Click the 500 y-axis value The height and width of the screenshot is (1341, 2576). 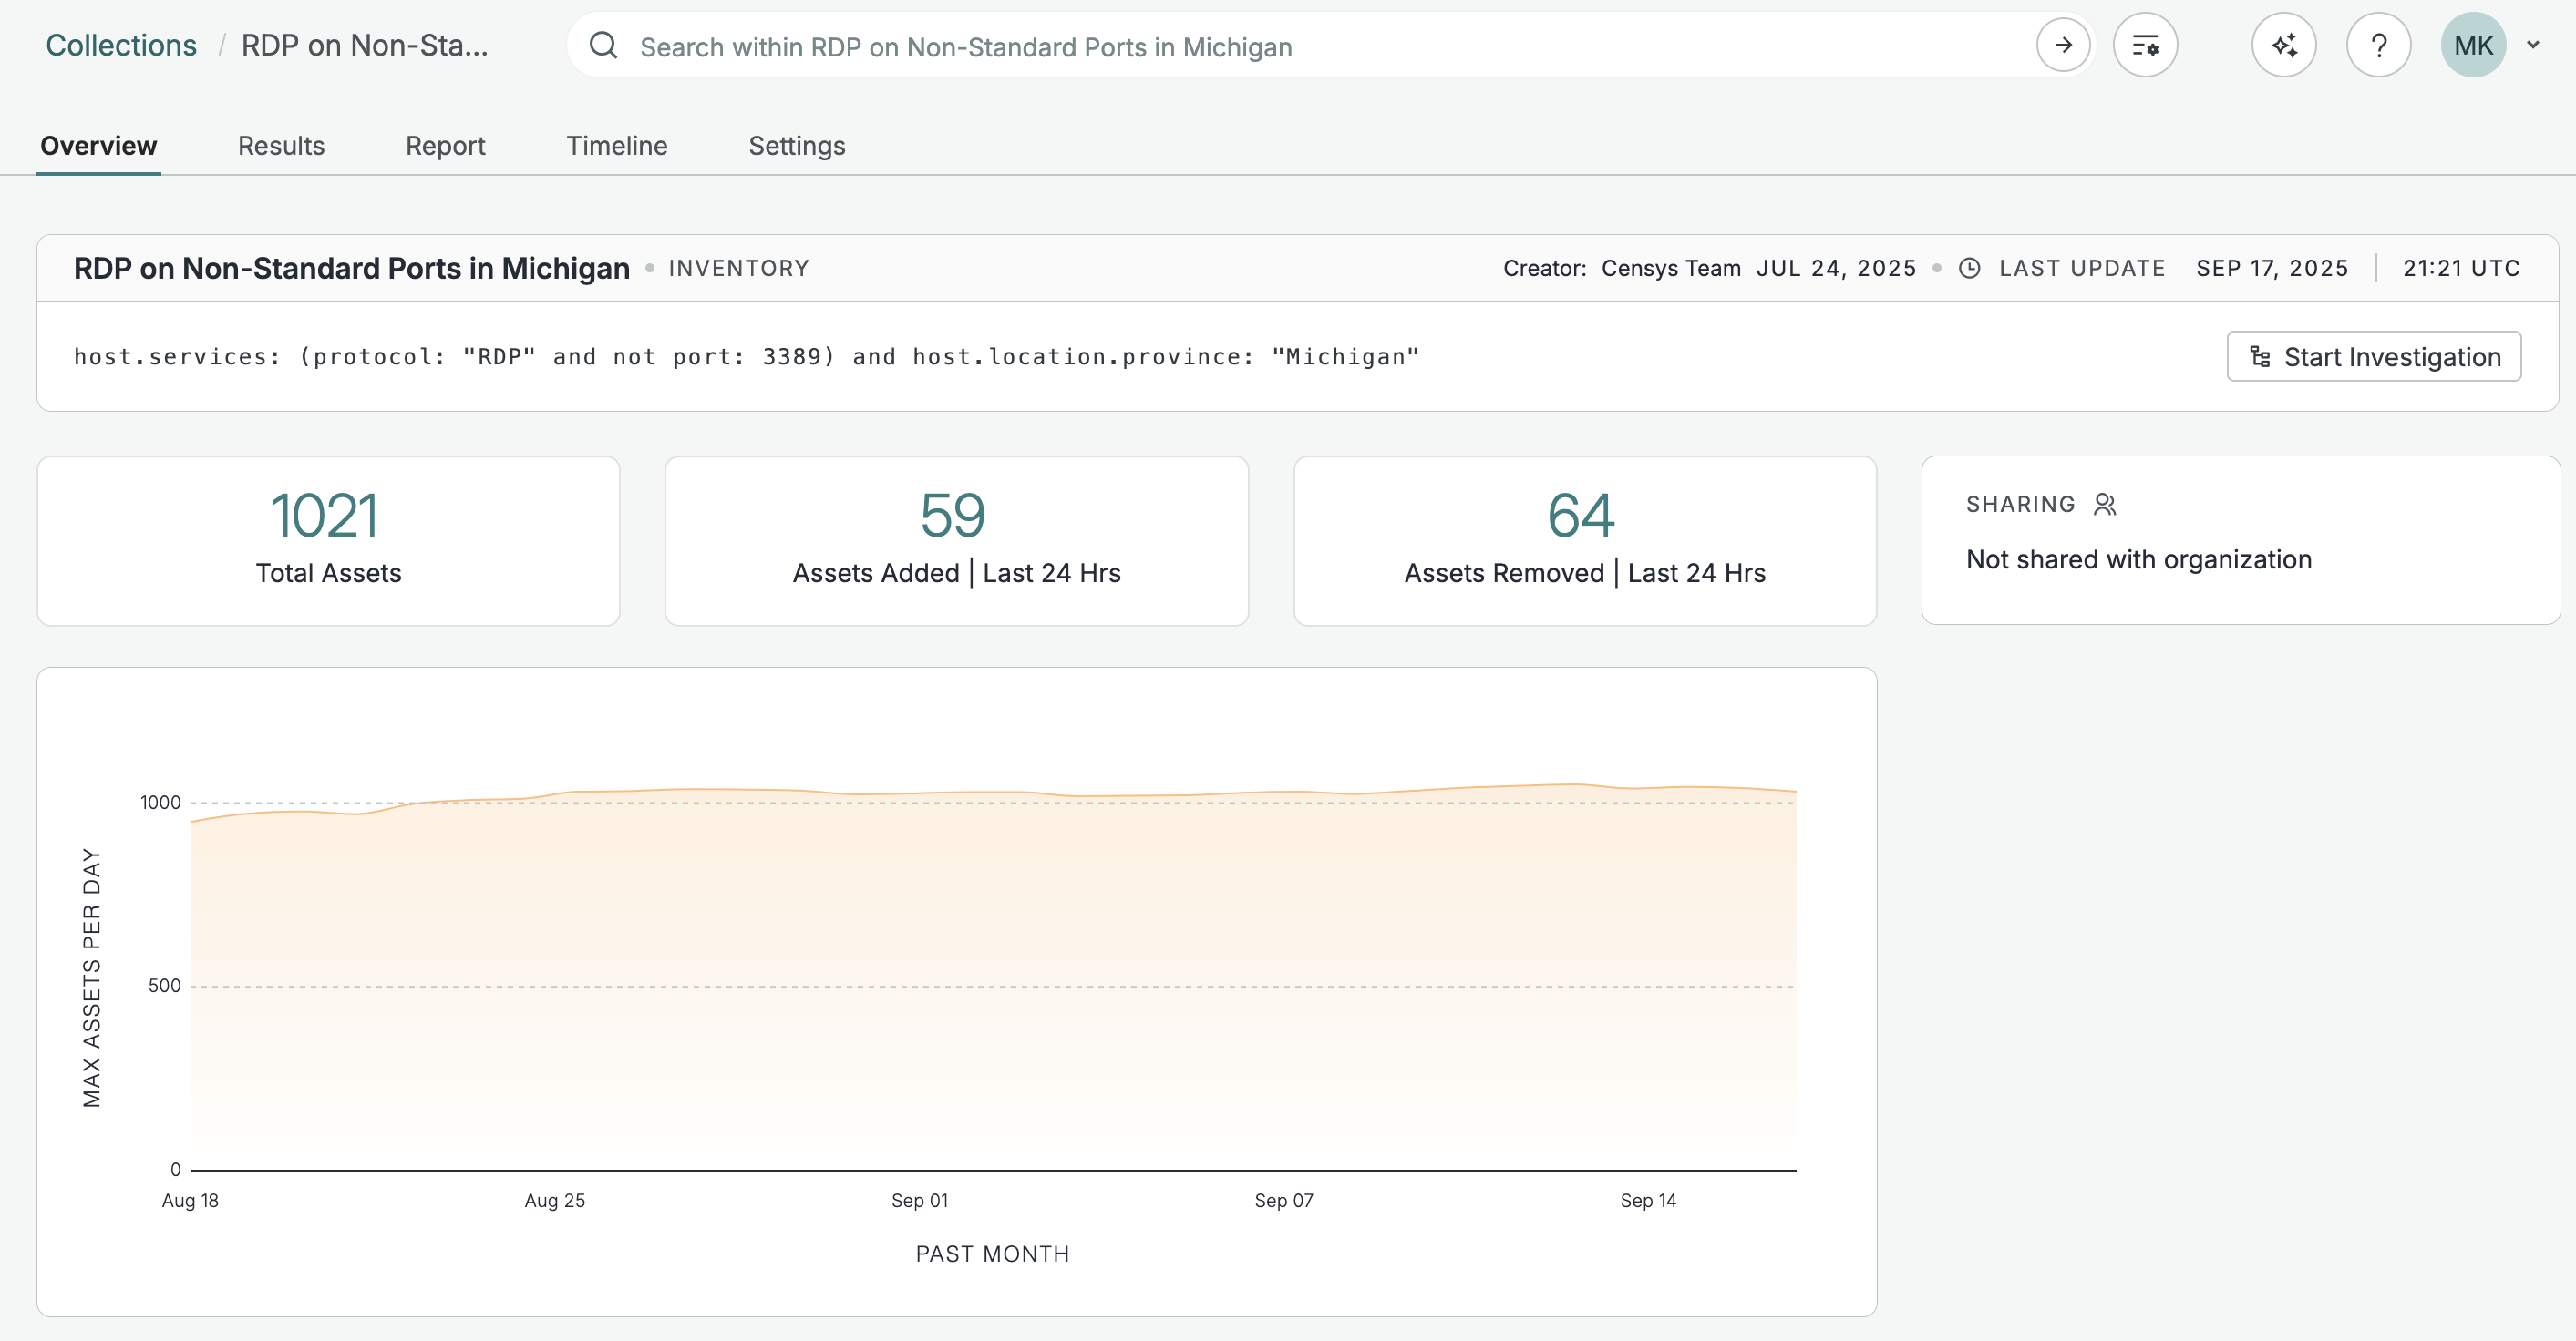[x=164, y=987]
